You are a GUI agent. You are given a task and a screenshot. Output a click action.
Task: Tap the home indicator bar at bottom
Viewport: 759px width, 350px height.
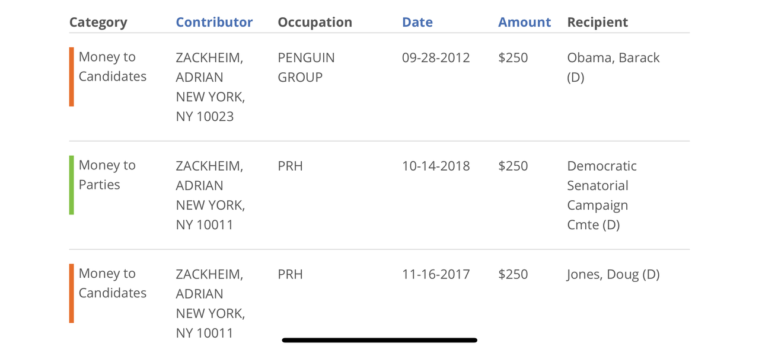[379, 340]
